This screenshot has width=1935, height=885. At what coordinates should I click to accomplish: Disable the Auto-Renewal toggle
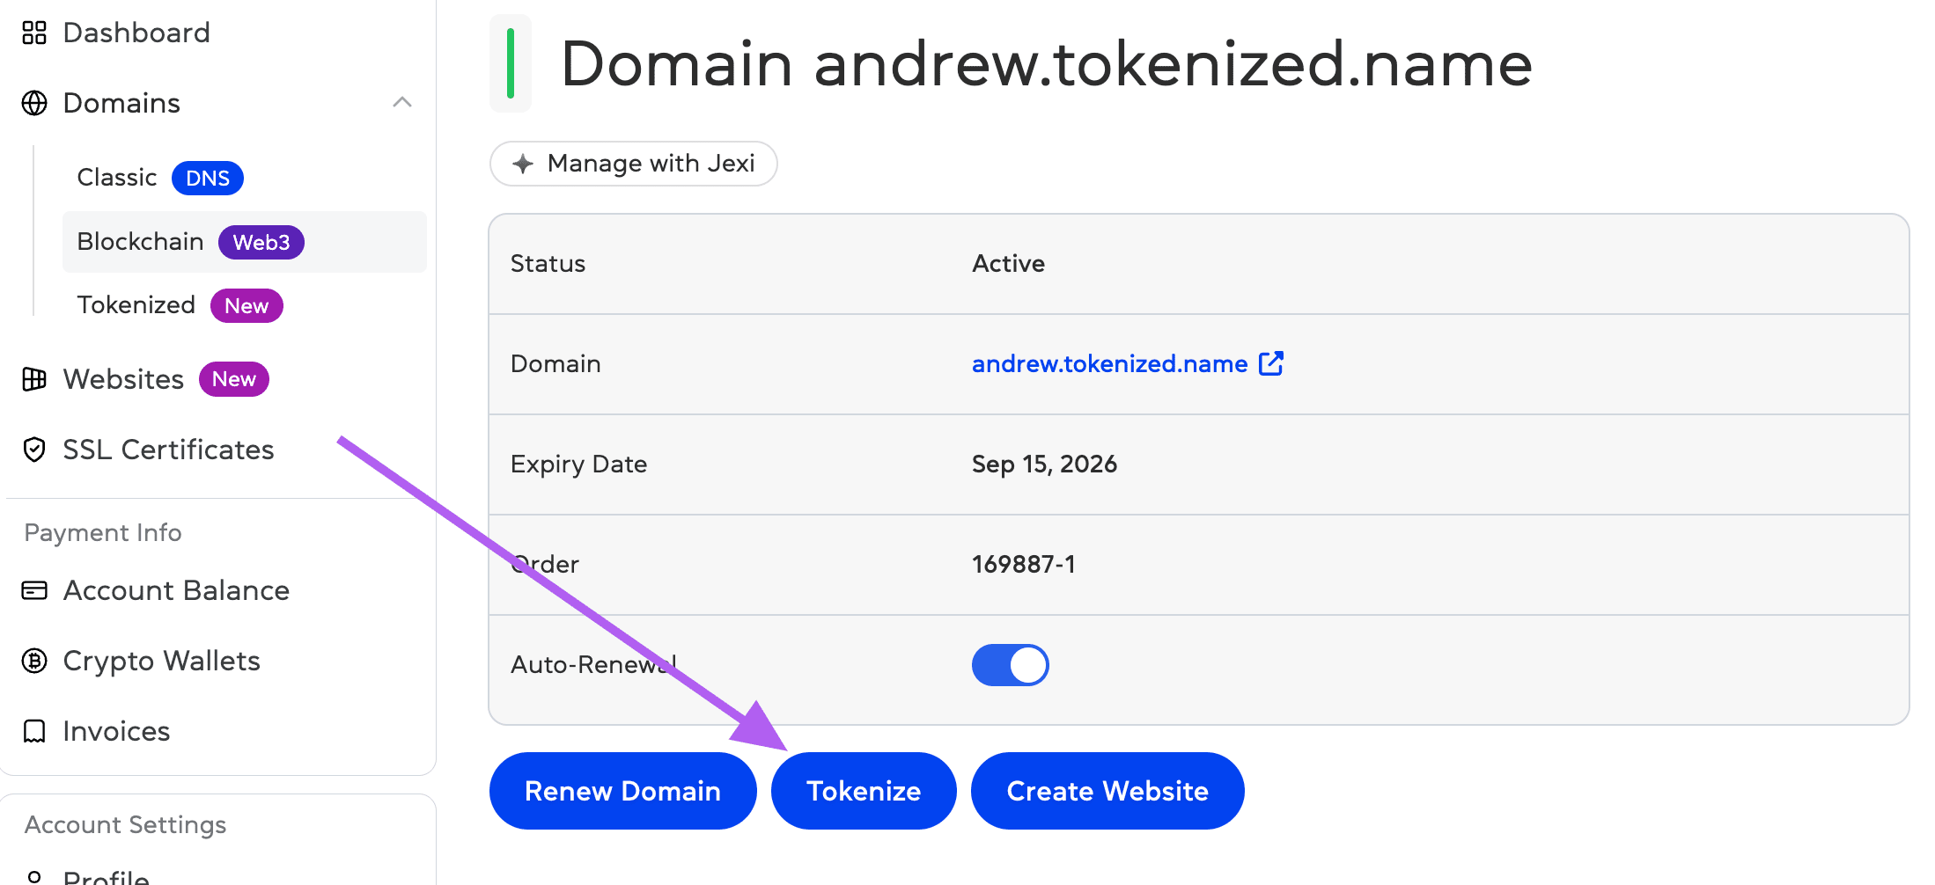[1010, 665]
